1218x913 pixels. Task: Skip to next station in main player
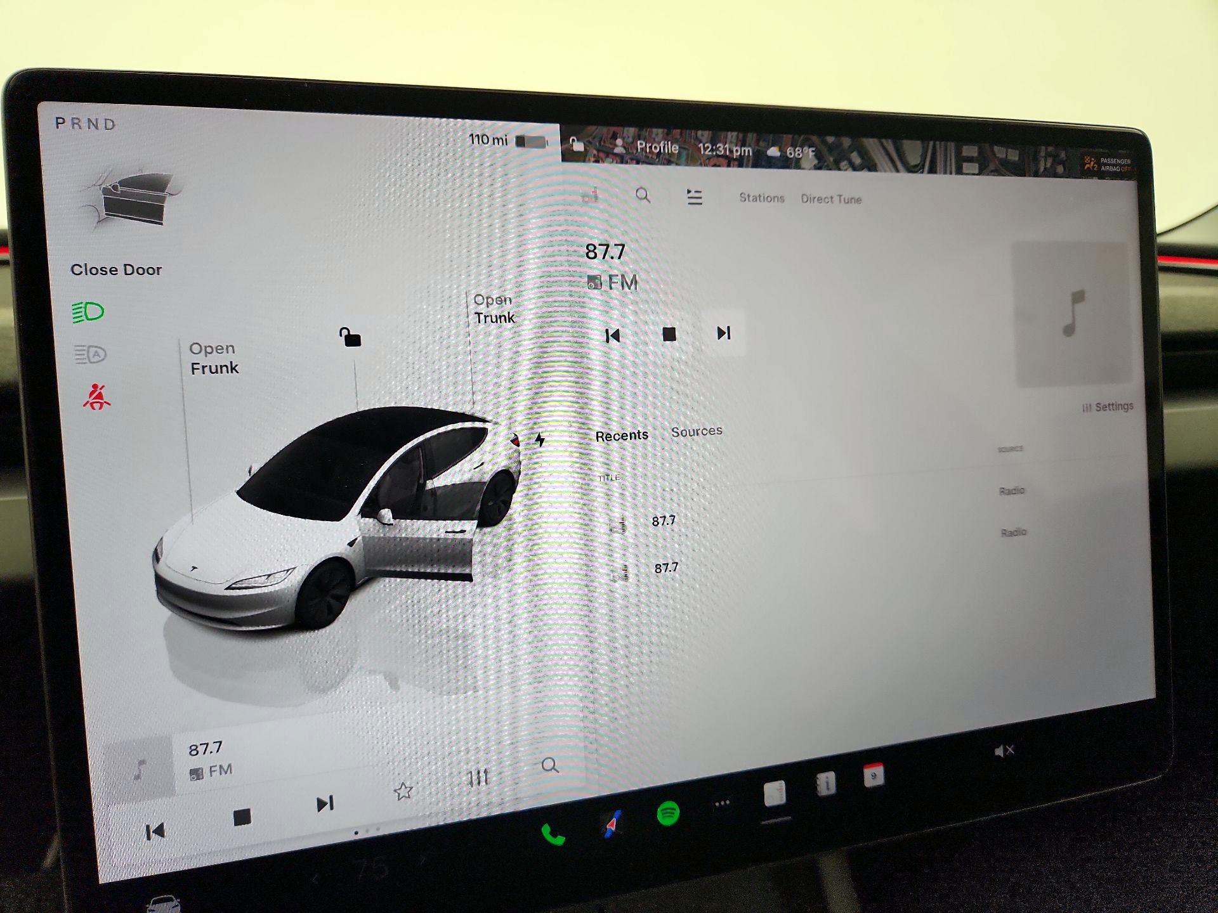coord(724,333)
